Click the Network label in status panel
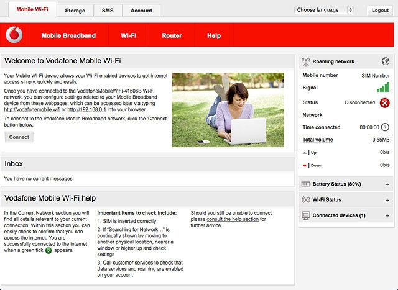 312,115
